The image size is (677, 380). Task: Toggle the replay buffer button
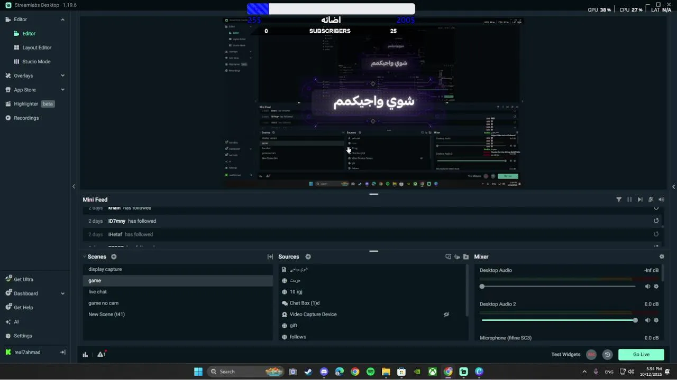coord(607,355)
